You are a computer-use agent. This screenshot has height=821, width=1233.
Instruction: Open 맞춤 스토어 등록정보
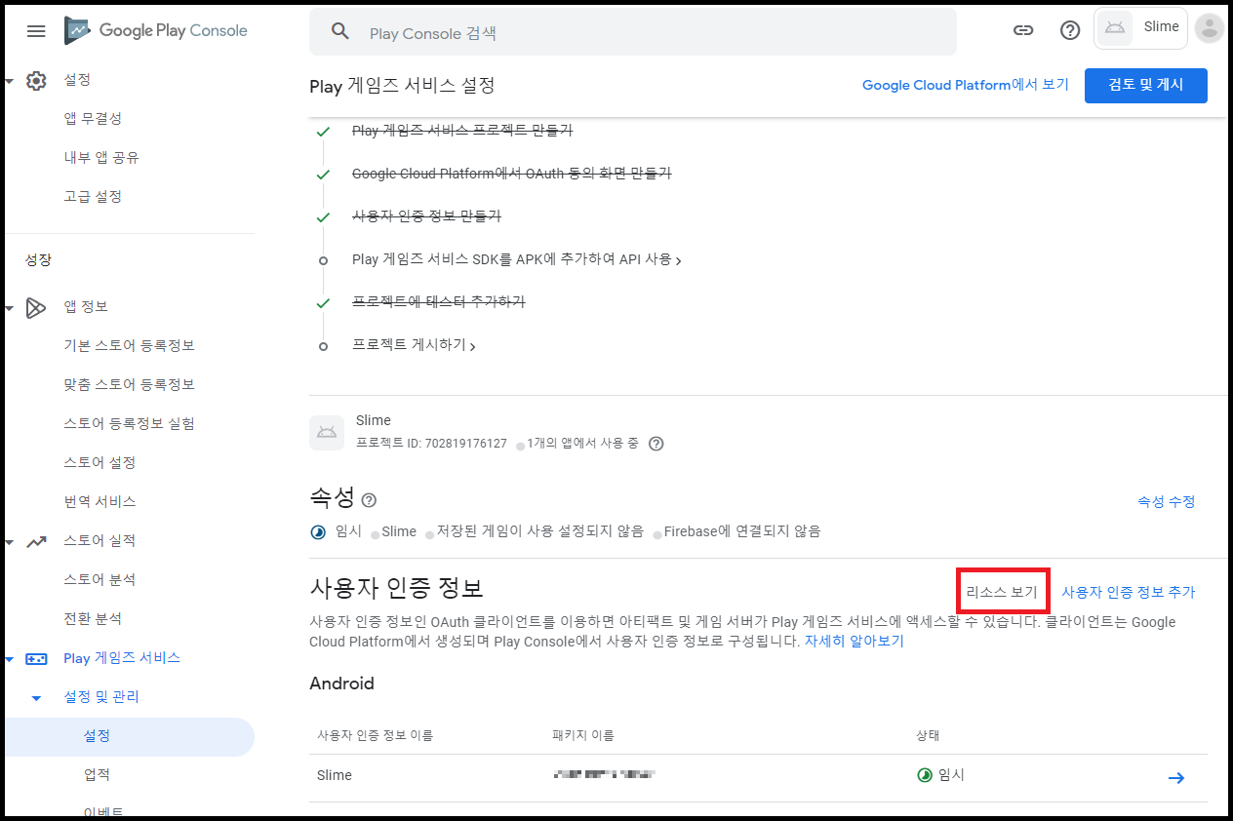129,384
